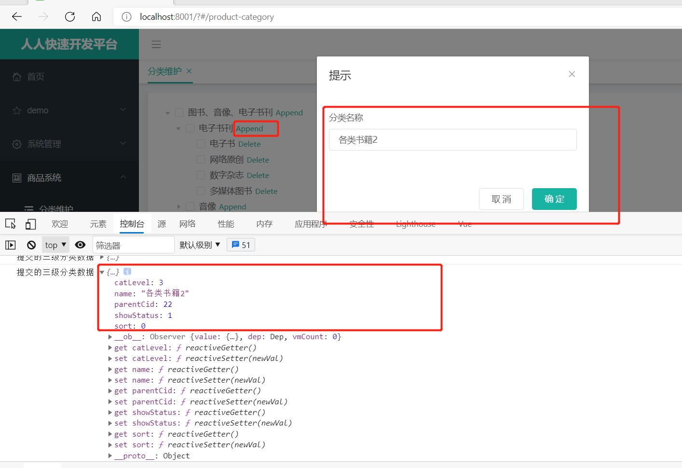Image resolution: width=682 pixels, height=468 pixels.
Task: Switch to the 内存 DevTools tab
Action: (x=264, y=224)
